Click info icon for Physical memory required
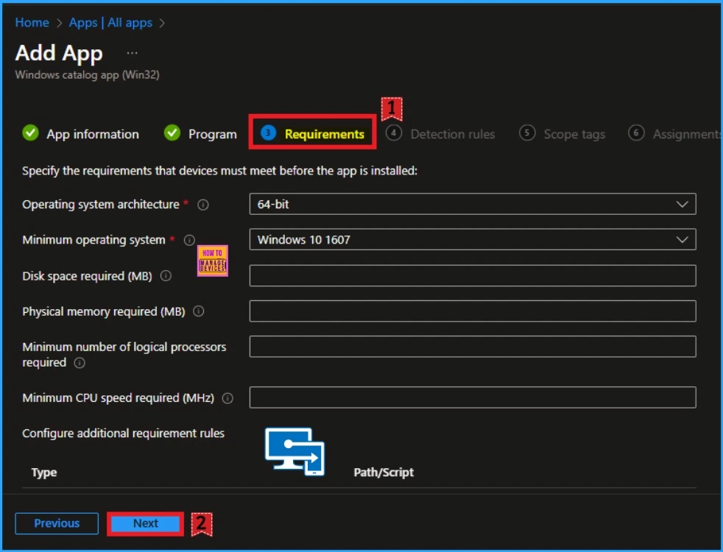 pos(198,311)
